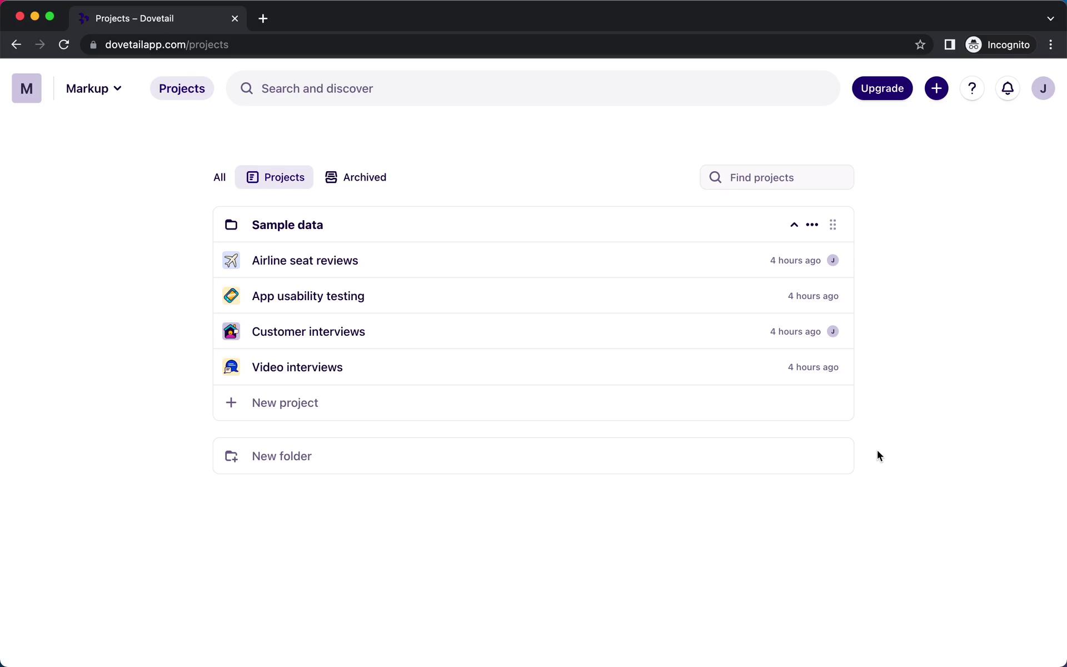The height and width of the screenshot is (667, 1067).
Task: Click the airplane icon for Airline seat reviews
Action: coord(231,260)
